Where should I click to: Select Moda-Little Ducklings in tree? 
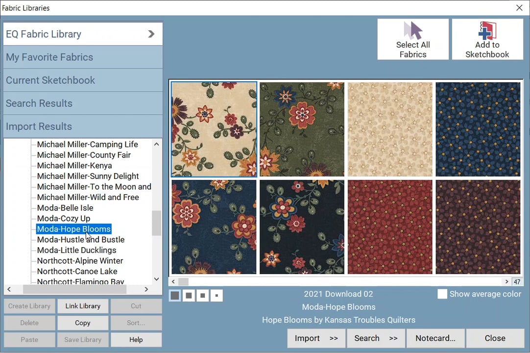(x=77, y=250)
